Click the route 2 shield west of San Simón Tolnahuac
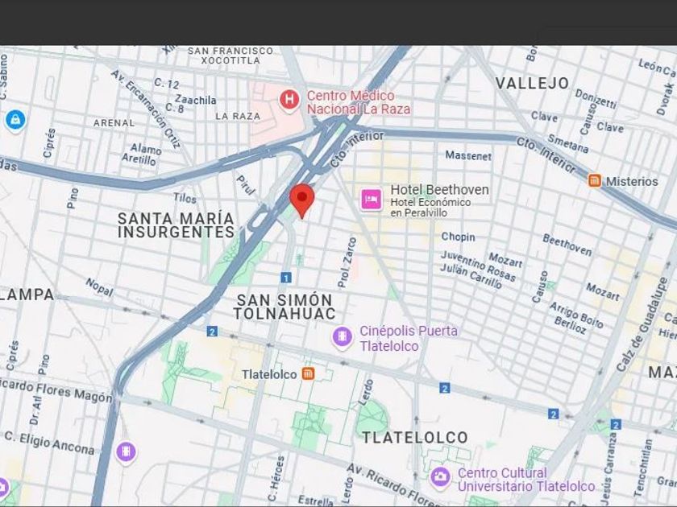Viewport: 677px width, 507px height. coord(212,332)
